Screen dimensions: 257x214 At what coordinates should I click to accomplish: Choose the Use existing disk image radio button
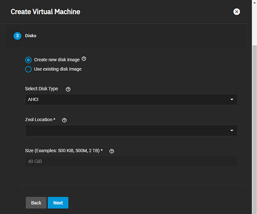coord(28,69)
